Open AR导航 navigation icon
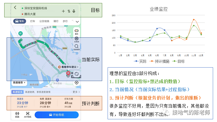The width and height of the screenshot is (217, 122). pos(28,115)
